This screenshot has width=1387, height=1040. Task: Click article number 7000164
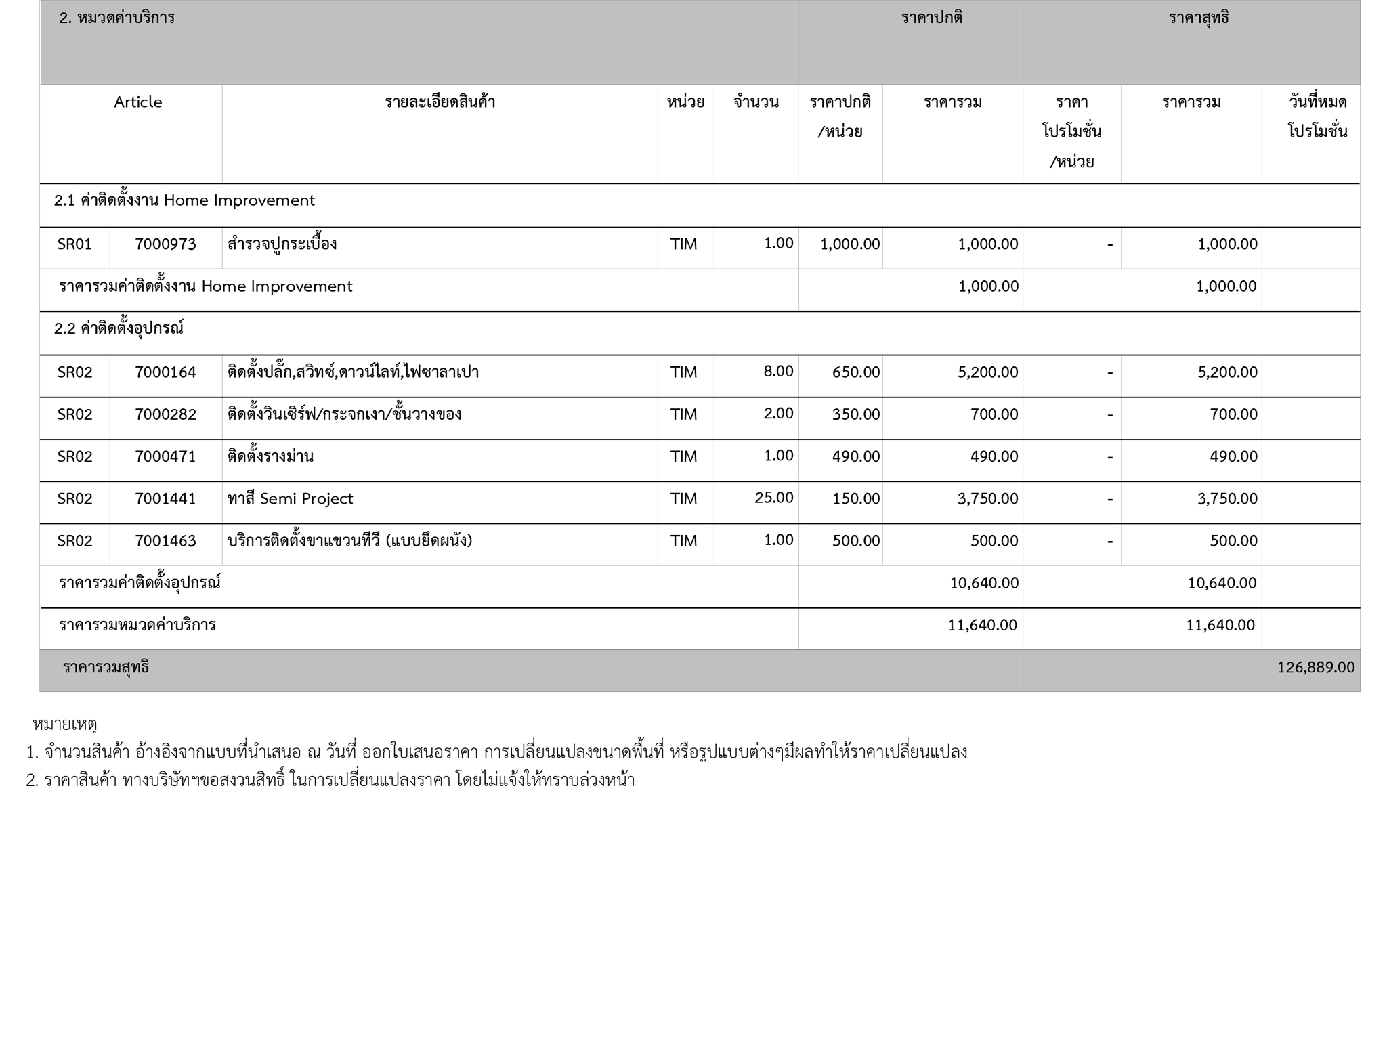point(165,372)
